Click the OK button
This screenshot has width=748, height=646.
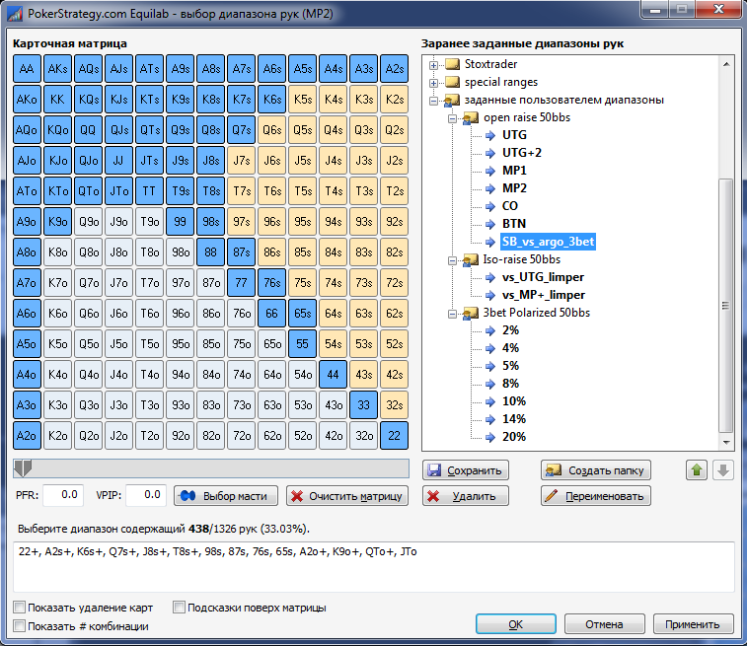516,624
